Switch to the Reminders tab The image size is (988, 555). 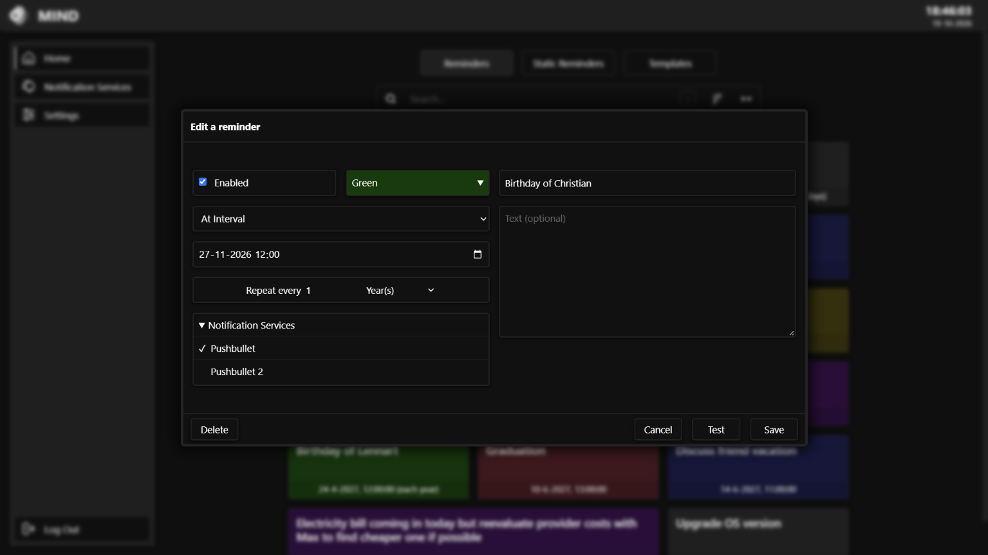tap(467, 64)
